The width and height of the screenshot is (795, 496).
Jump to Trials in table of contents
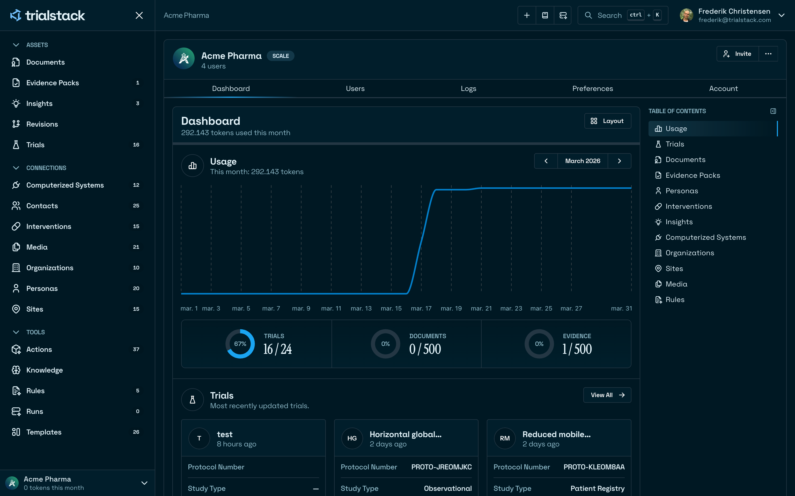click(x=713, y=144)
